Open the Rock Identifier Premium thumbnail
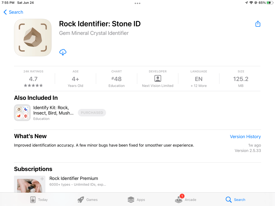The image size is (275, 206). [x=30, y=185]
